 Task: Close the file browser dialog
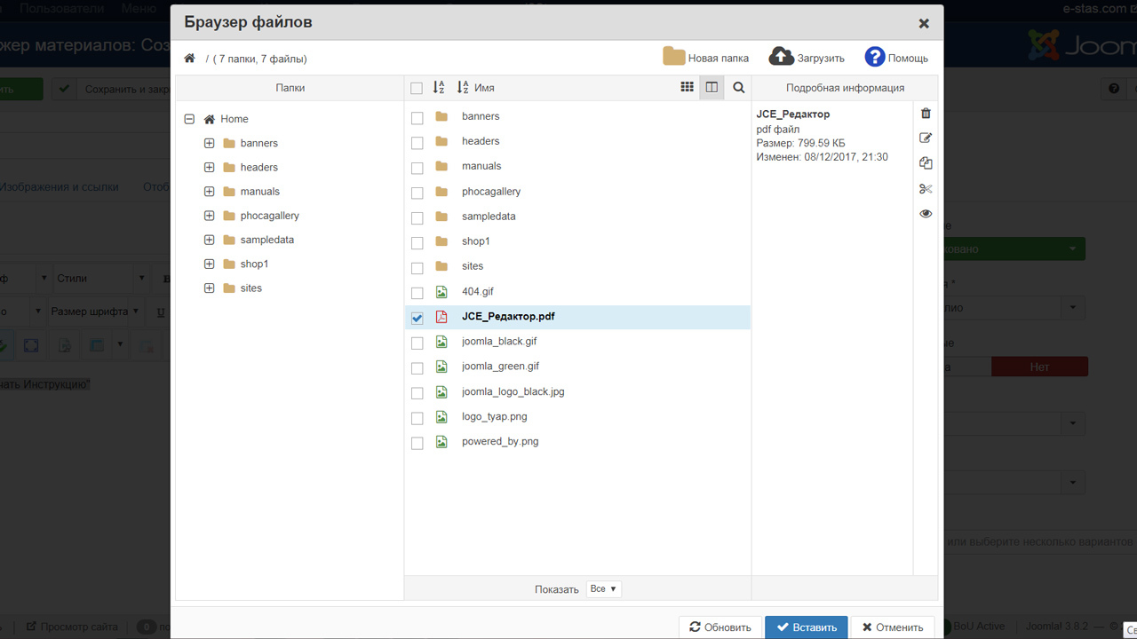(924, 24)
